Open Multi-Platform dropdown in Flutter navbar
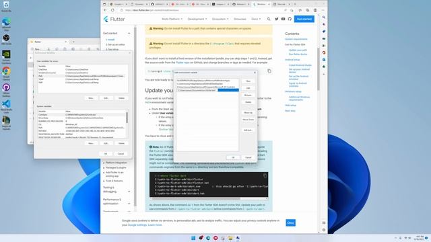This screenshot has height=242, width=431. (x=172, y=19)
